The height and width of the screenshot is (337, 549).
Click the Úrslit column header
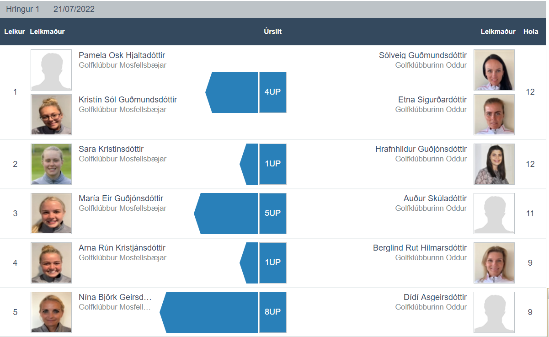point(273,32)
